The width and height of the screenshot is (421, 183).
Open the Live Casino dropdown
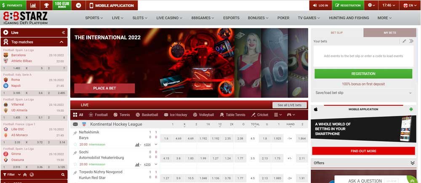[x=169, y=18]
